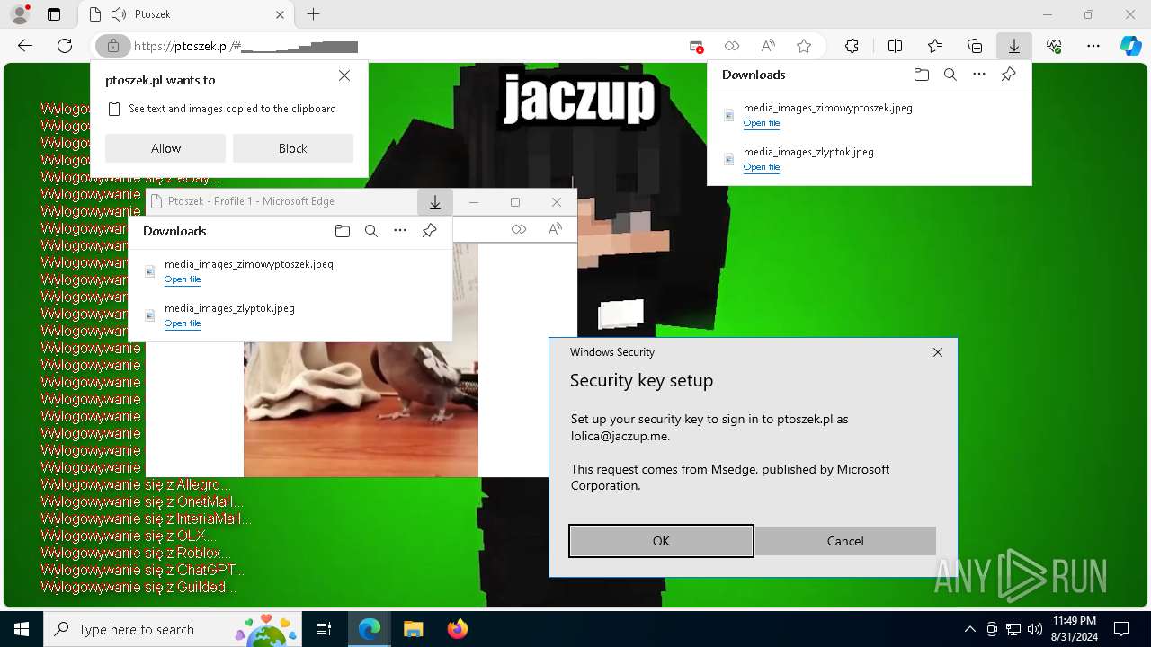Click immersive reader icon in popup window
This screenshot has width=1151, height=647.
pyautogui.click(x=519, y=229)
